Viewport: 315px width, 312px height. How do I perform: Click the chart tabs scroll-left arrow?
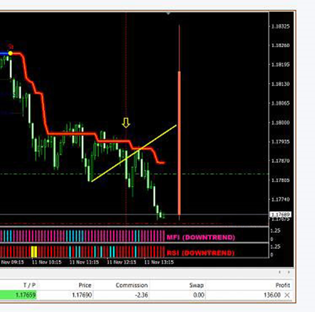280,272
